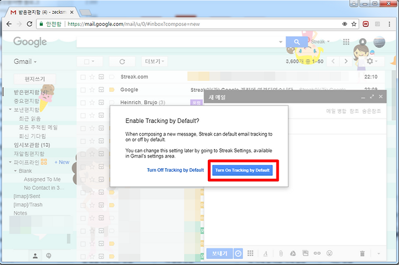Click the 보내기 send button
Viewport: 399px width, 265px height.
pyautogui.click(x=219, y=253)
